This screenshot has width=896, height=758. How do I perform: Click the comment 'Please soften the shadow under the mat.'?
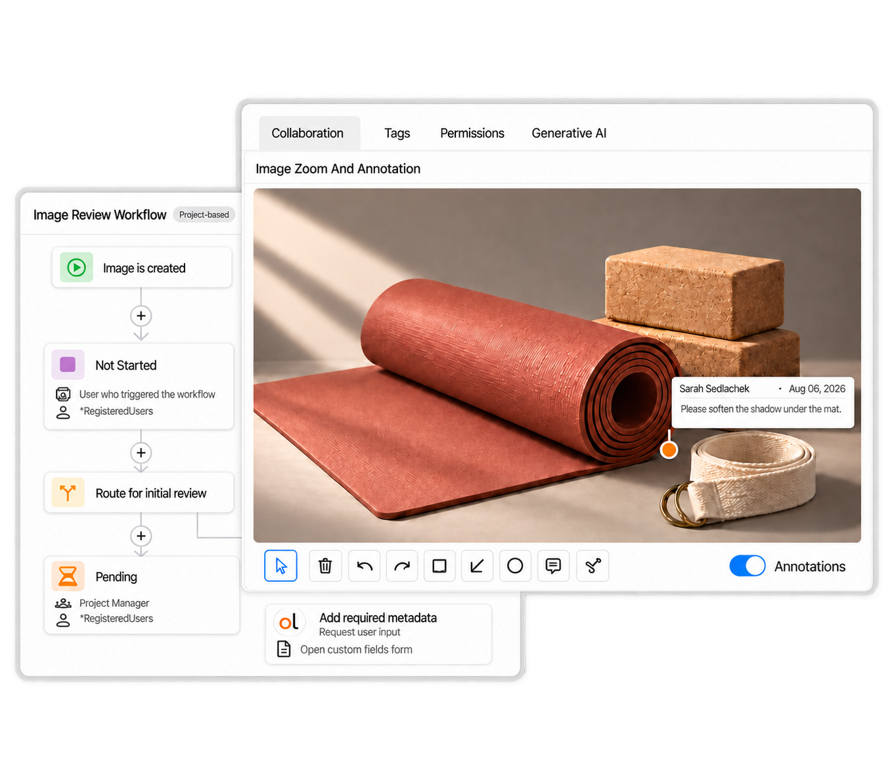[x=761, y=409]
